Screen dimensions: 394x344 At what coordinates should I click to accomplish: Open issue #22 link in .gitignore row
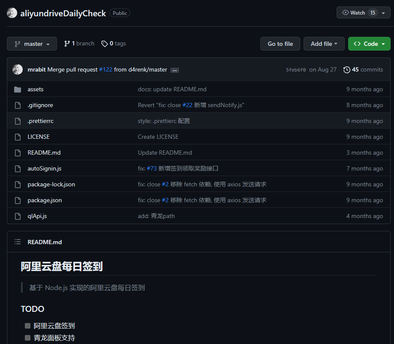(x=188, y=105)
